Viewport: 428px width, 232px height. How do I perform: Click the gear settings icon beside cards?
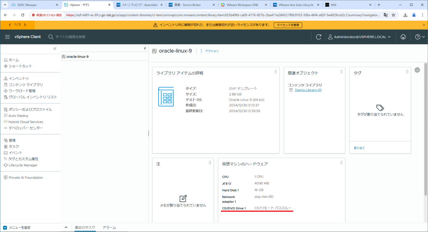(x=417, y=70)
